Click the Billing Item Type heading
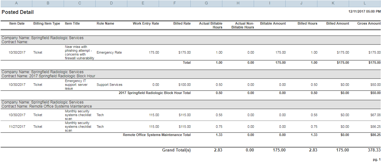The image size is (382, 166). tap(47, 24)
